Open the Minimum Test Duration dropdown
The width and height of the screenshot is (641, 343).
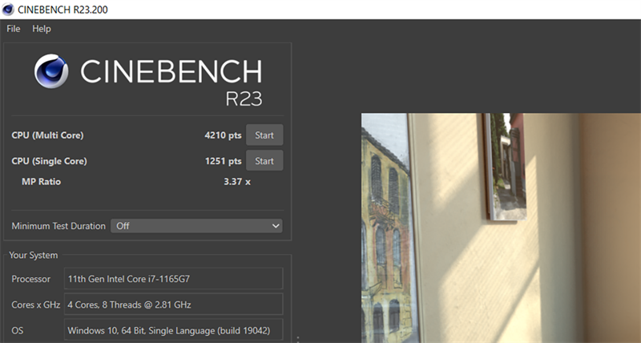pos(196,226)
